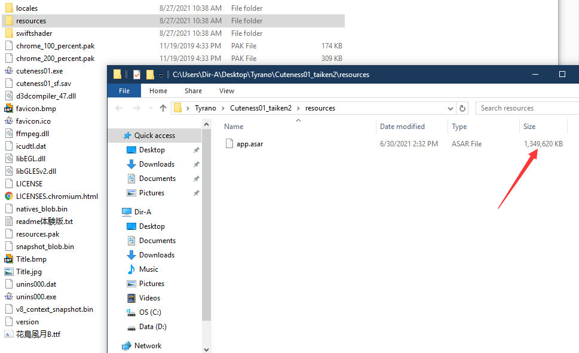The height and width of the screenshot is (353, 579).
Task: Expand the address bar history dropdown
Action: coord(450,109)
